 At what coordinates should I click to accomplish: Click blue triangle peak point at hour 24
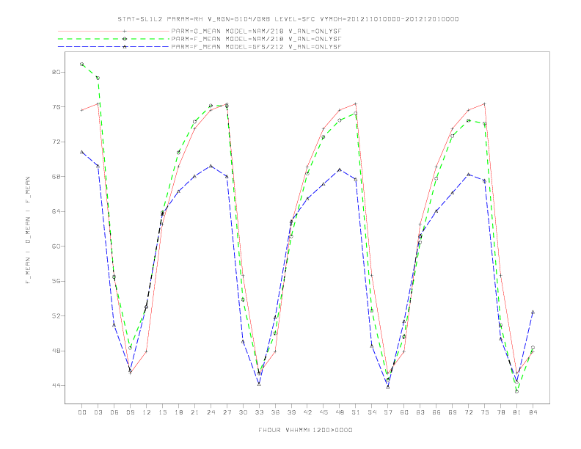[x=211, y=166]
